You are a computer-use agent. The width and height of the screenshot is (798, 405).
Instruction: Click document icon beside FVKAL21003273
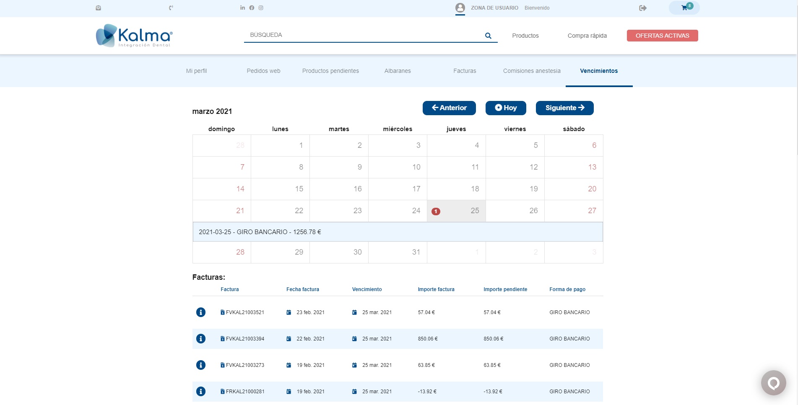(x=223, y=365)
